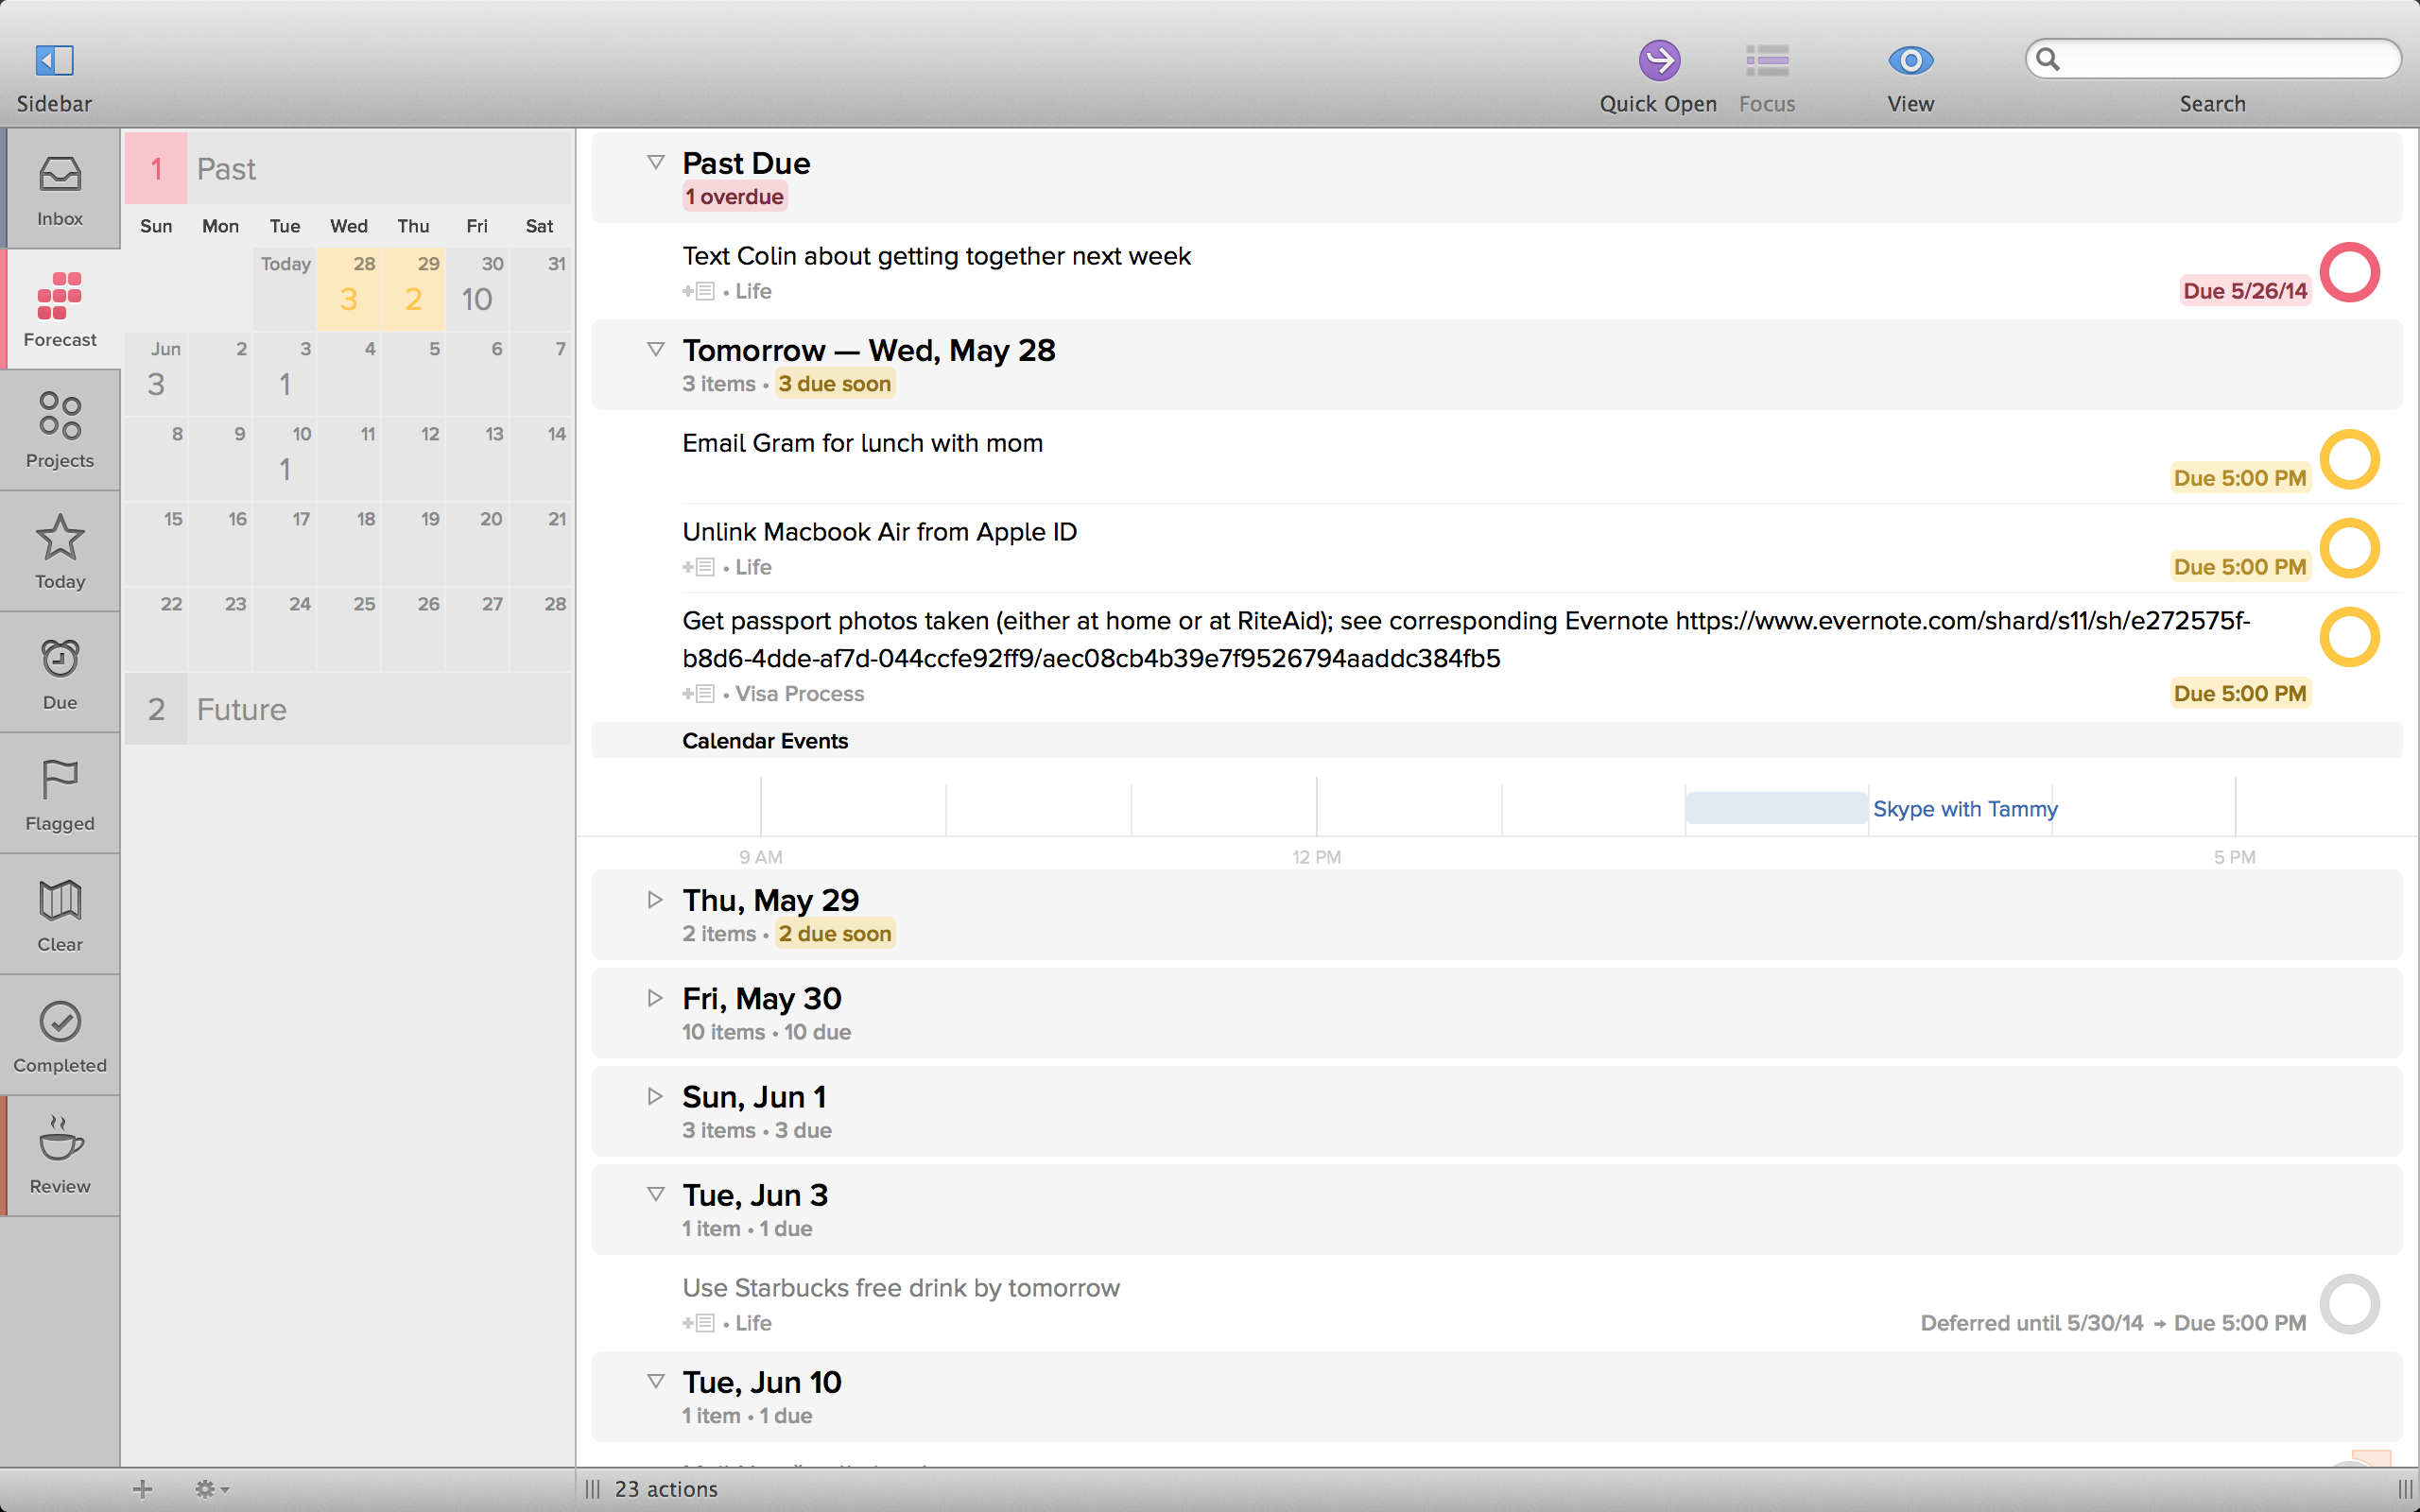Open the Completed perspective
Image resolution: width=2420 pixels, height=1512 pixels.
coord(60,1036)
